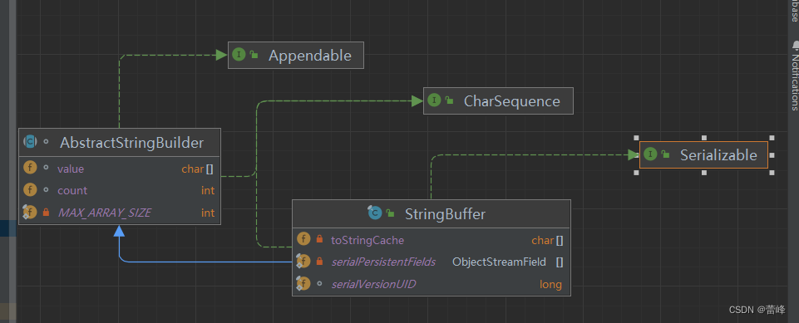
Task: Click the public visibility icon beside Appendable
Action: [254, 56]
